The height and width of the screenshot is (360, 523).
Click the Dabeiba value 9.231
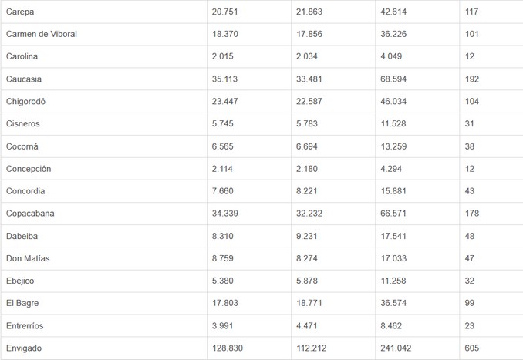pos(309,236)
